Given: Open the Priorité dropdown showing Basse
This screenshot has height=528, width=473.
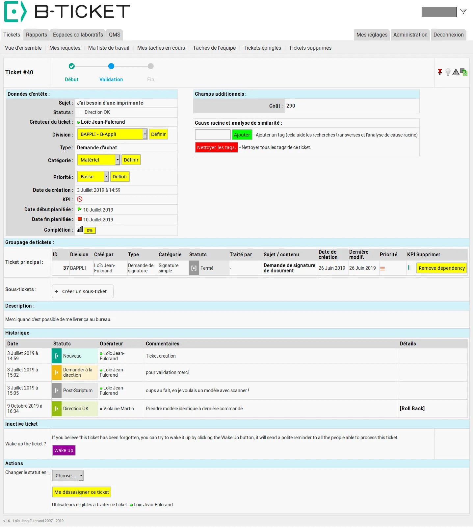Looking at the screenshot, I should (x=93, y=177).
